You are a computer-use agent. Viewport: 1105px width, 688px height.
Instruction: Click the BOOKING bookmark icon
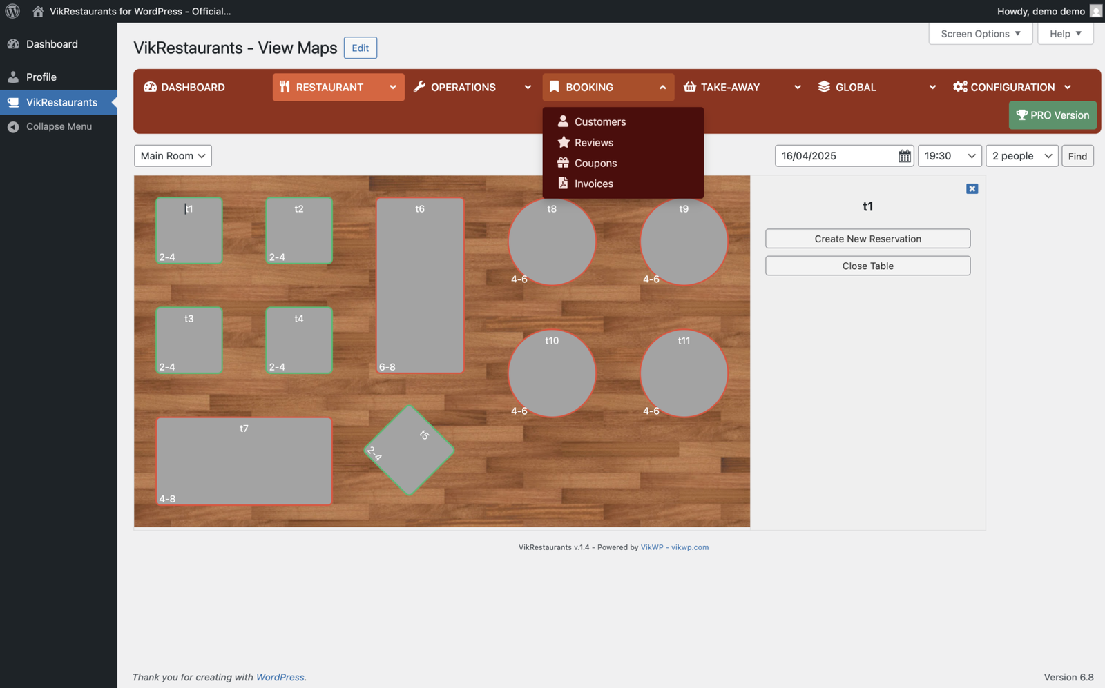[554, 87]
